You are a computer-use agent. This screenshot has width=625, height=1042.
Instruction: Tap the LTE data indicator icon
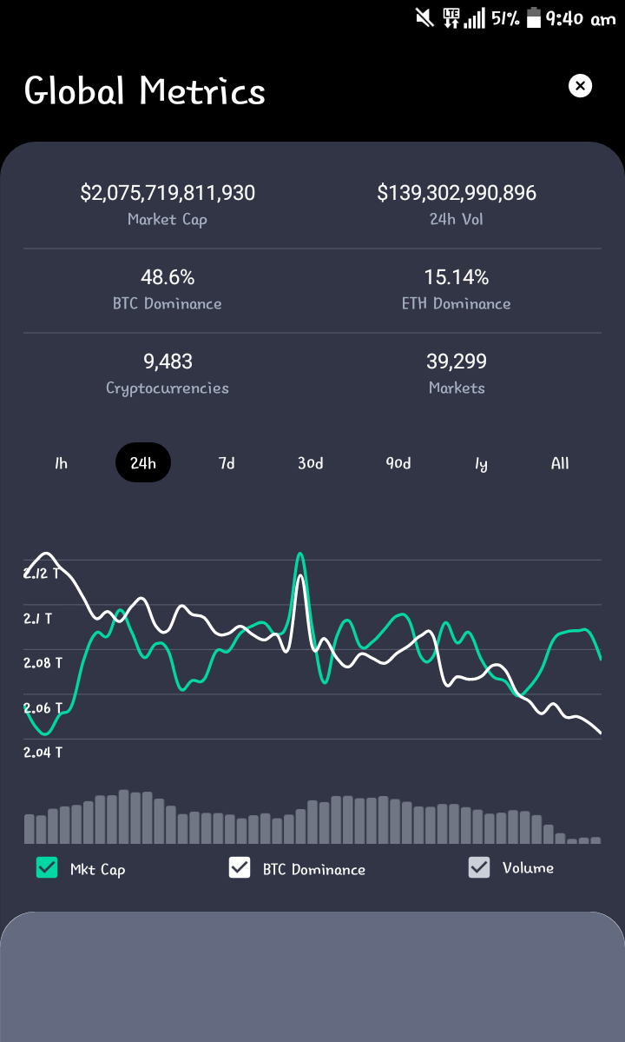[x=451, y=18]
